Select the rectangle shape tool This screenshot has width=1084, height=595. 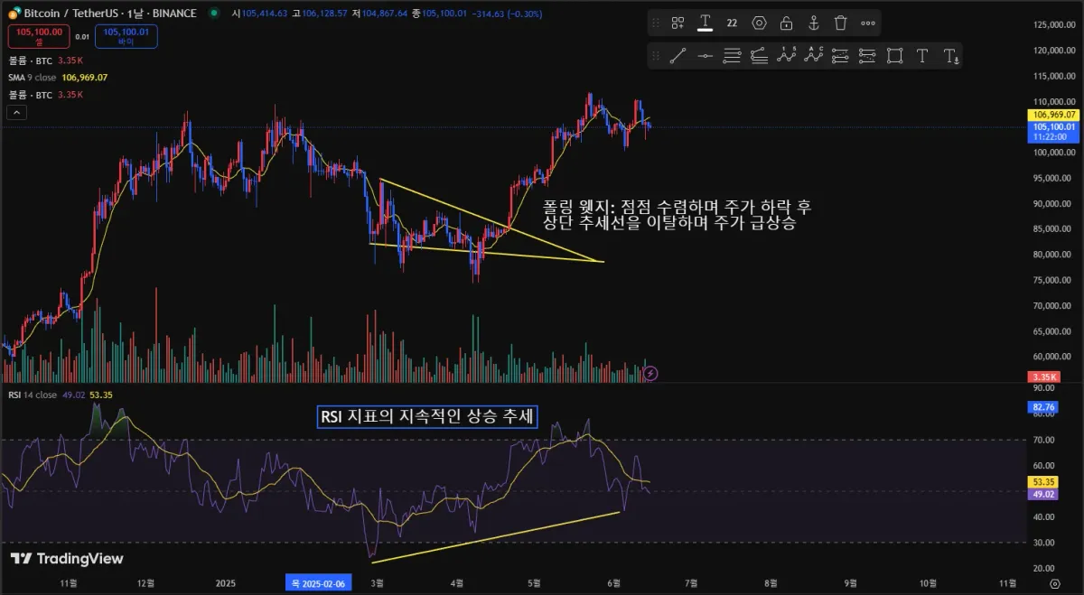click(x=894, y=56)
